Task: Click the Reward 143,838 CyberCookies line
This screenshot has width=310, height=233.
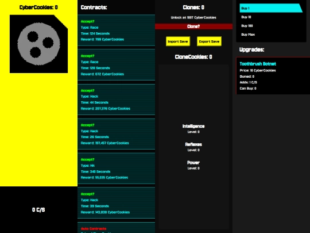Action: (106, 212)
